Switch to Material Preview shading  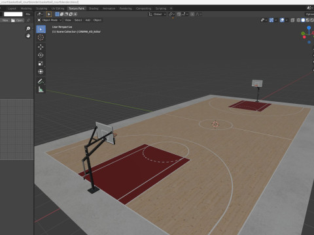pos(307,20)
